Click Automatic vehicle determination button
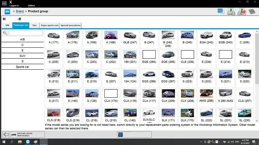 tap(27, 134)
